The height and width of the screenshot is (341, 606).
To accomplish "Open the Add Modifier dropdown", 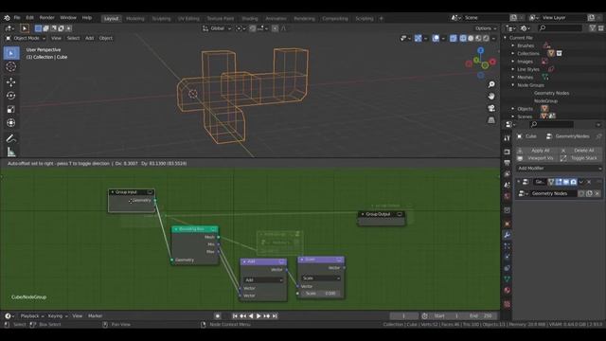I will 560,169.
